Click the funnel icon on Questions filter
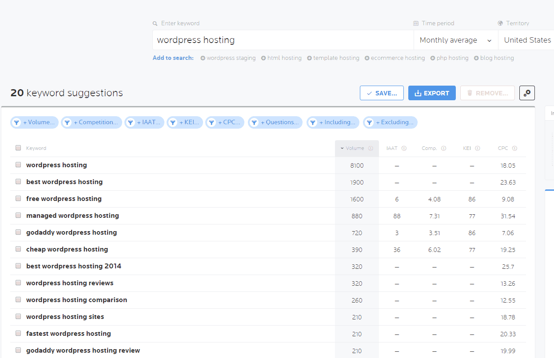The image size is (554, 358). pyautogui.click(x=254, y=122)
